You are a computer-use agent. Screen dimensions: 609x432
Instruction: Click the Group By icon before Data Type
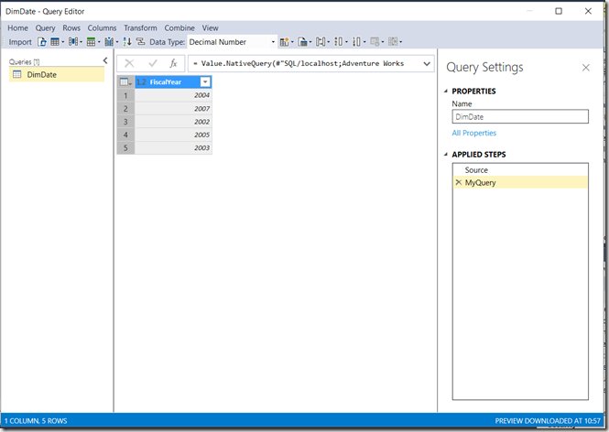tap(141, 42)
